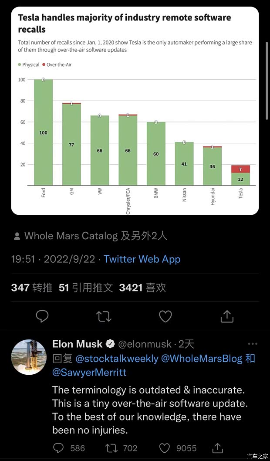Viewport: 270px width, 461px height.
Task: Open Elon Musk's profile picture
Action: [x=29, y=357]
